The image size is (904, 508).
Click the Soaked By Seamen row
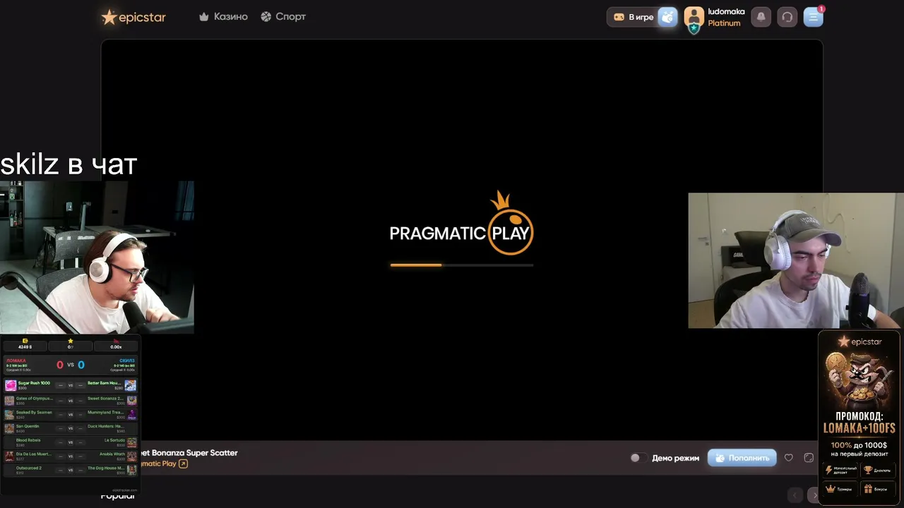pos(70,414)
